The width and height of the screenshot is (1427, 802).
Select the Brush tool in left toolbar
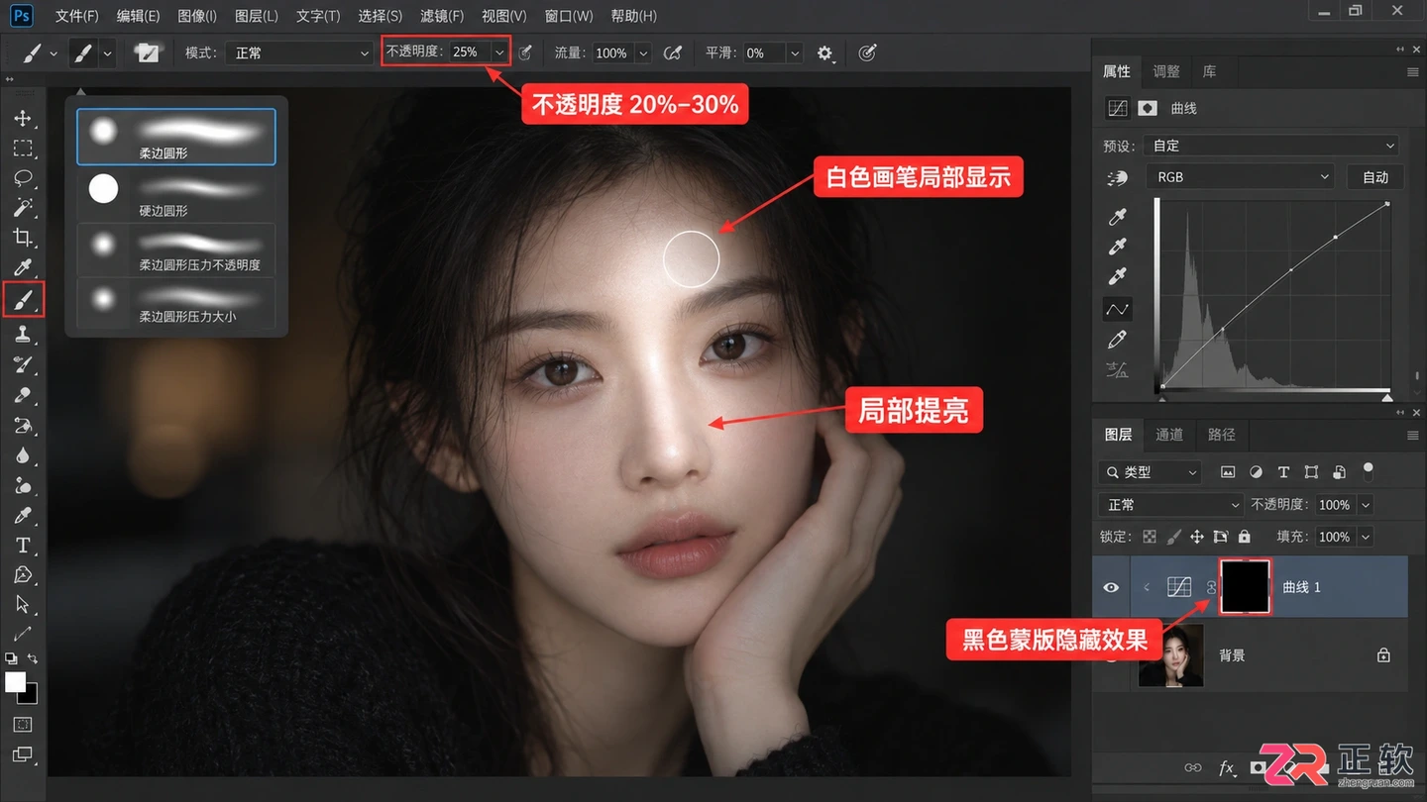[x=23, y=299]
